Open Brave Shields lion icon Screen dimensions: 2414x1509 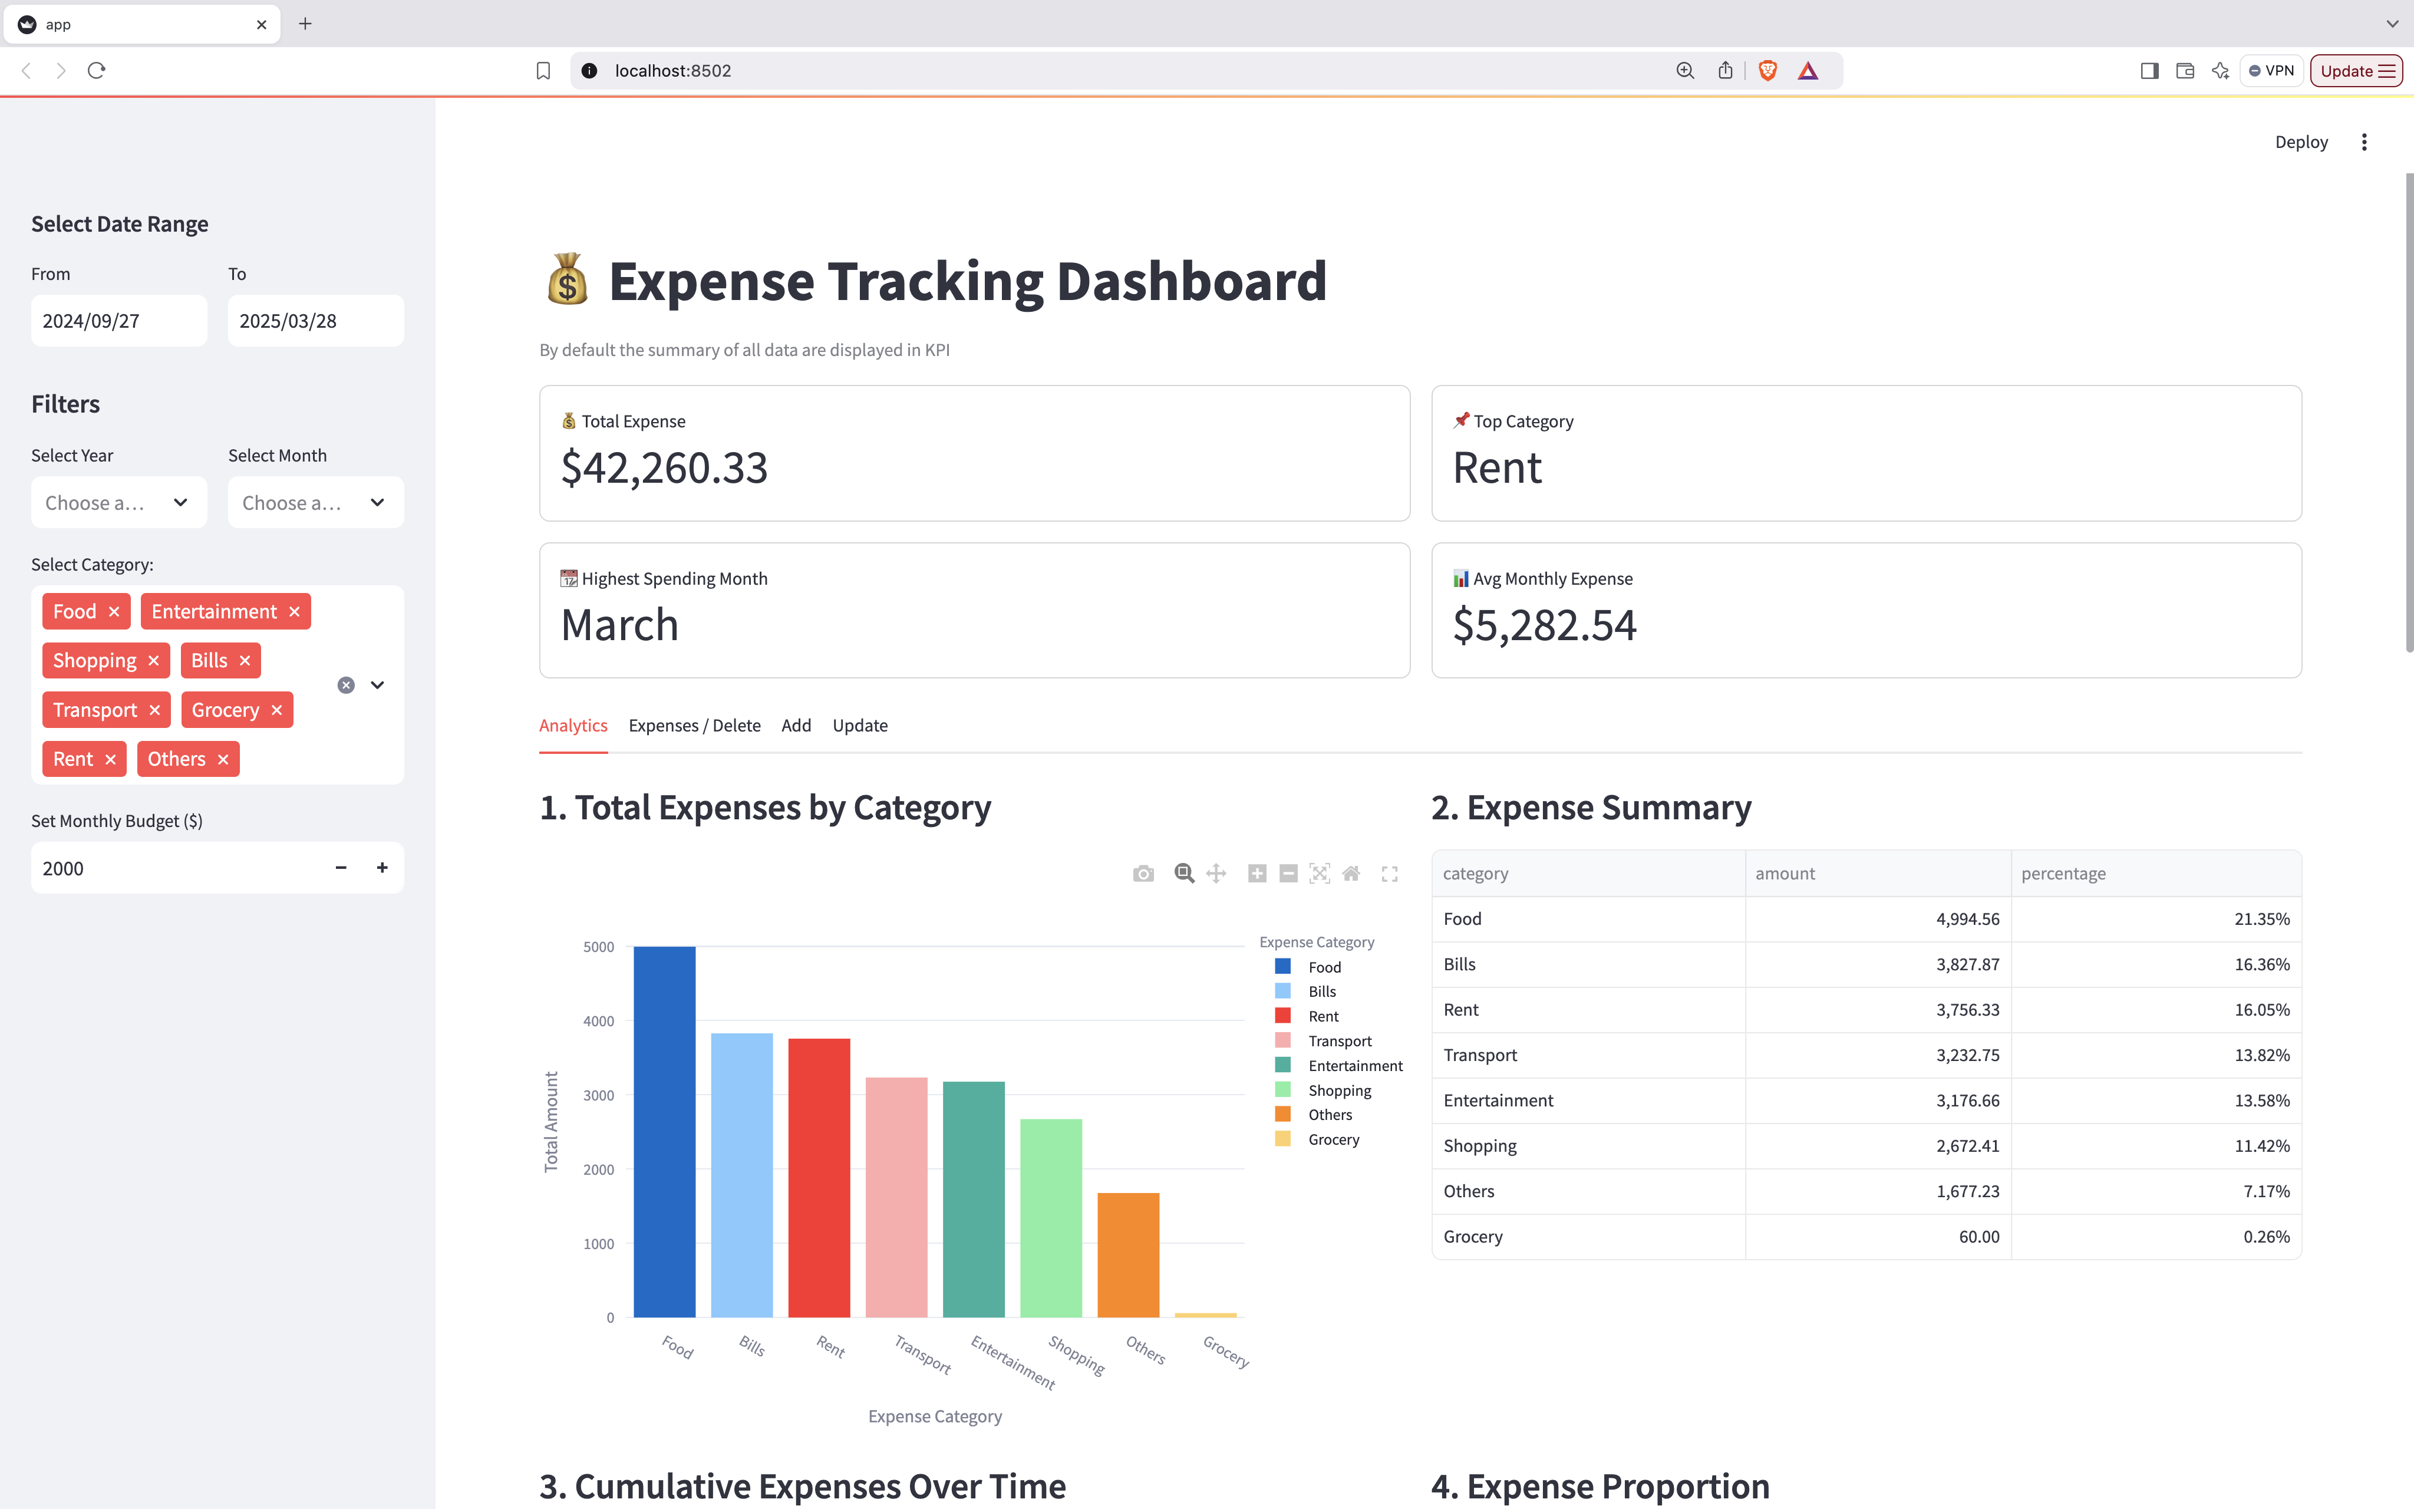(x=1767, y=70)
